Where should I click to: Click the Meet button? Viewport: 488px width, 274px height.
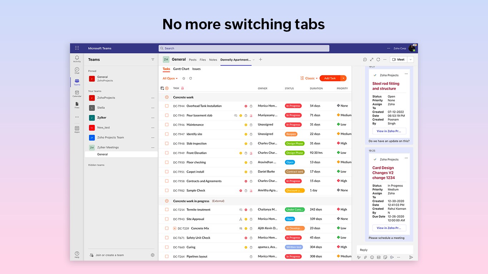399,60
